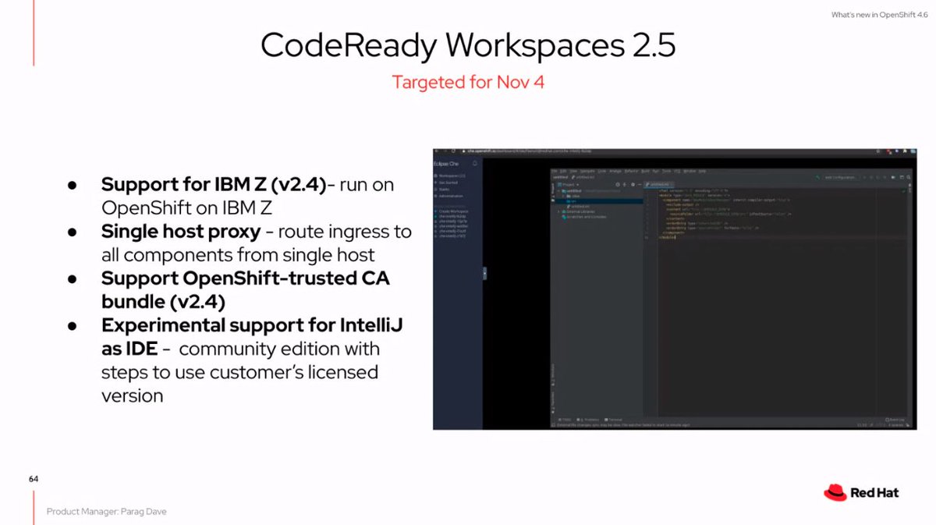936x525 pixels.
Task: Open the IntelliJ VCS menu
Action: (x=677, y=171)
